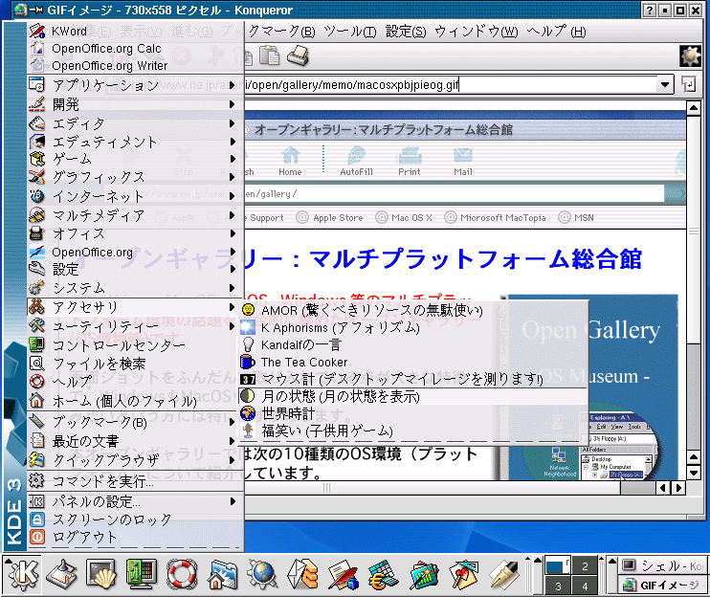Expand the アプリケーション submenu arrow
Screen dimensions: 710x597
[x=233, y=85]
